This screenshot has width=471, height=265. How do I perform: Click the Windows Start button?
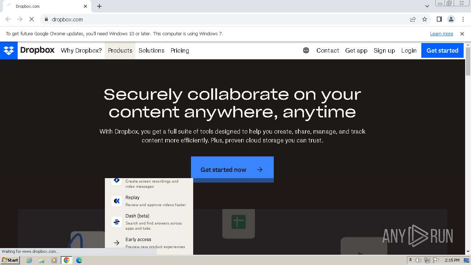click(10, 260)
